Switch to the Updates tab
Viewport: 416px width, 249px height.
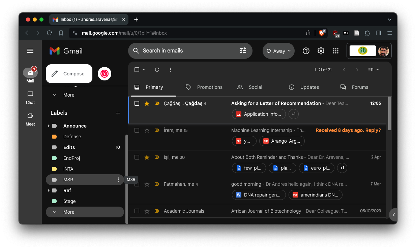[x=304, y=87]
